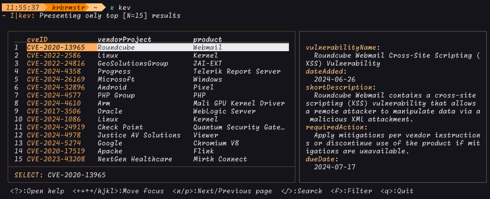The height and width of the screenshot is (199, 490).
Task: Click the cveID column header
Action: click(x=37, y=39)
